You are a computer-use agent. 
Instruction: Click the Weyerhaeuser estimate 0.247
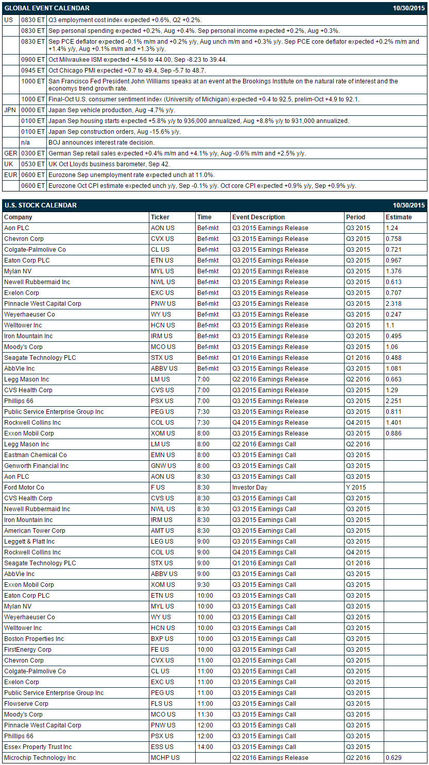394,315
